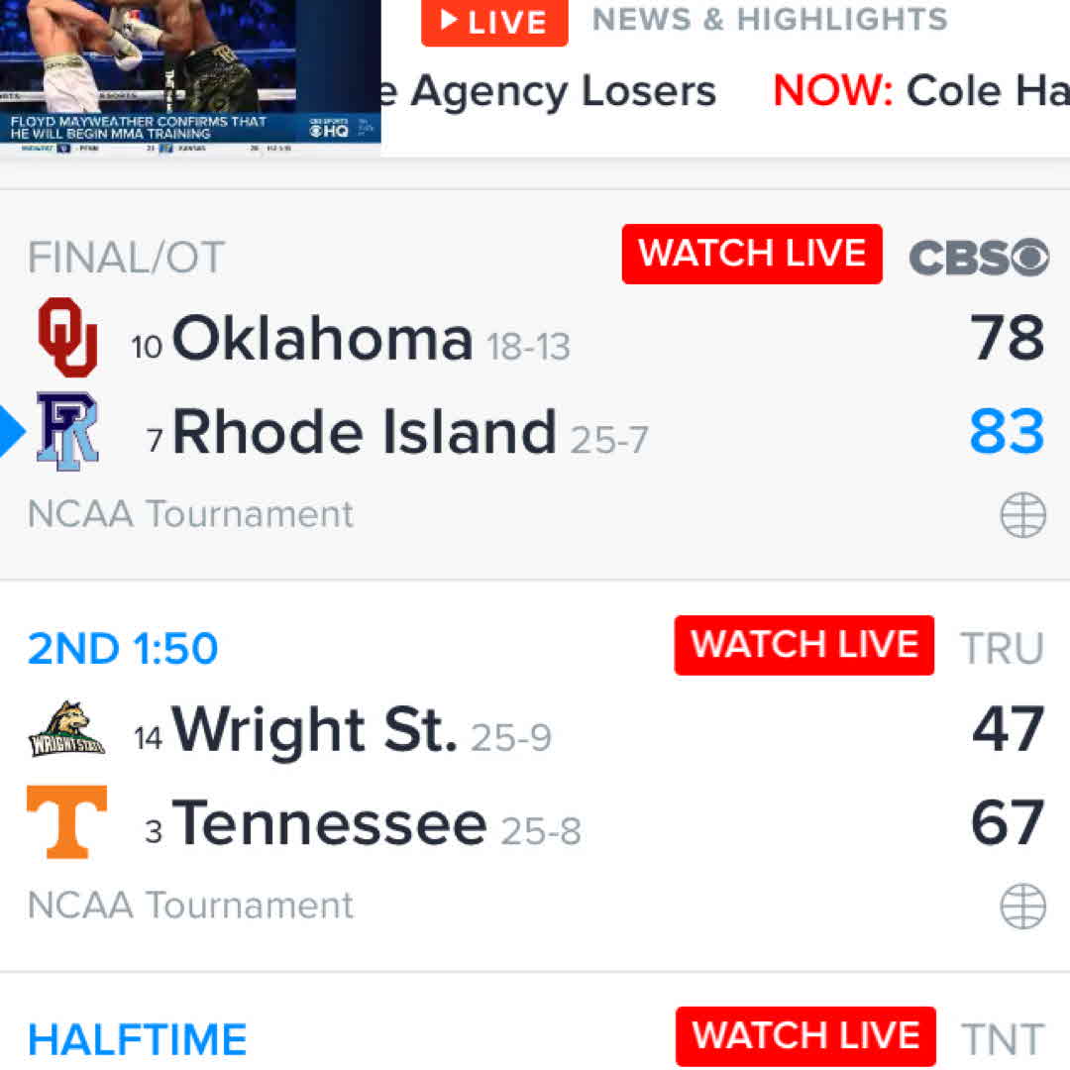Select the Rhode Island team name
The height and width of the screenshot is (1070, 1070).
(364, 432)
